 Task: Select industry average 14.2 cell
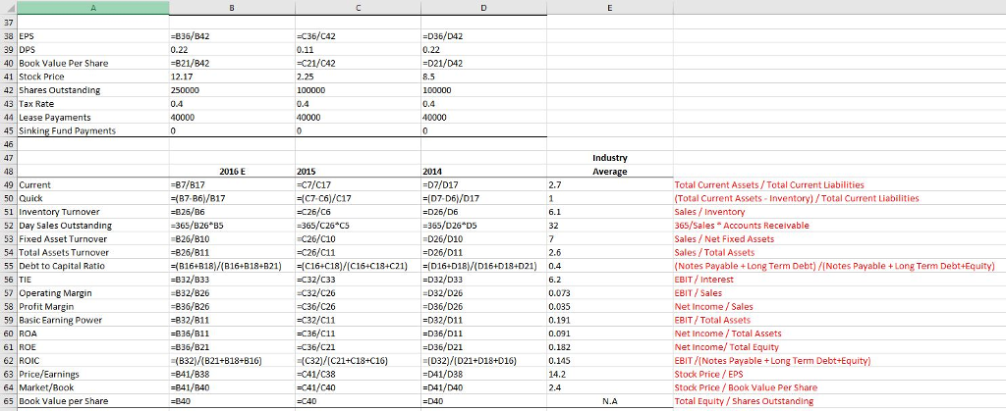coord(610,374)
